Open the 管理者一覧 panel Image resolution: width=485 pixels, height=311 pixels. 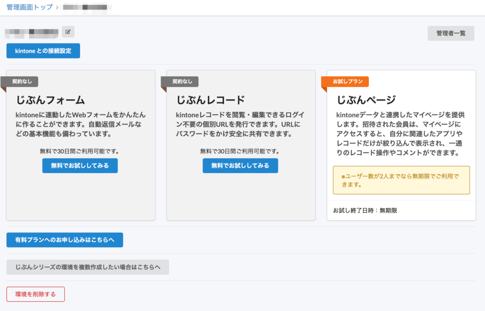pyautogui.click(x=450, y=33)
